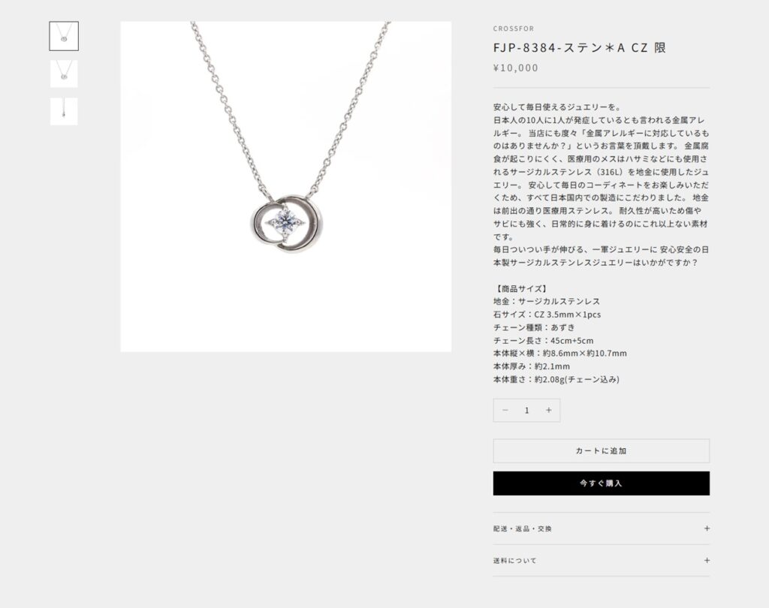Click product title FJP-8384-ステン＊A CZ 限

(579, 47)
